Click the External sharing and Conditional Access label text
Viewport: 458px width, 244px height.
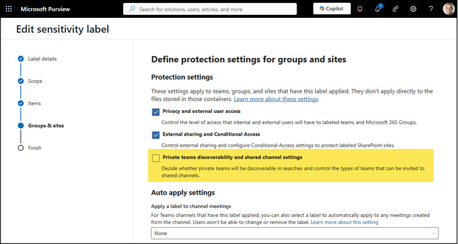point(211,135)
